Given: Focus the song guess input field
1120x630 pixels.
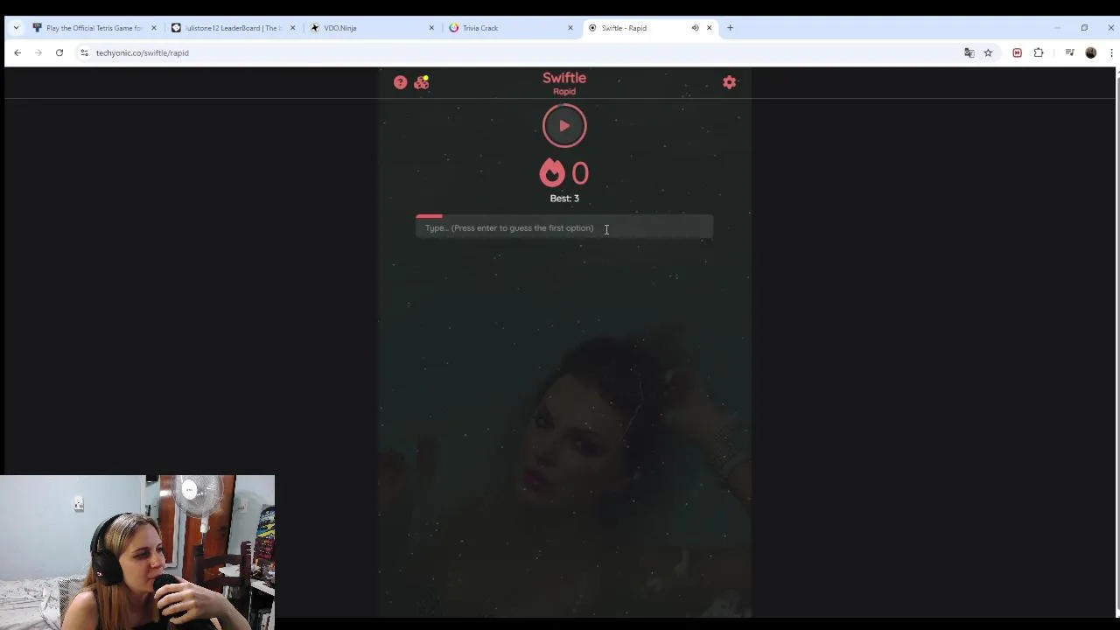Looking at the screenshot, I should pyautogui.click(x=564, y=228).
